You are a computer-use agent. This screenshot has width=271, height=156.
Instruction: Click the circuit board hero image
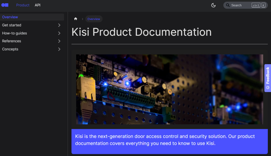coord(170,89)
